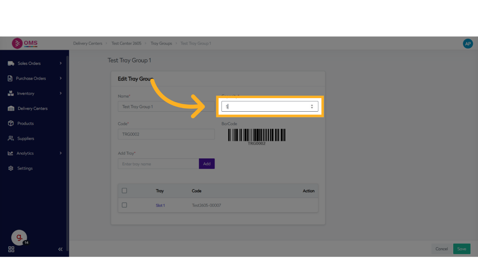This screenshot has height=269, width=478.
Task: Open the grid apps icon
Action: click(11, 249)
